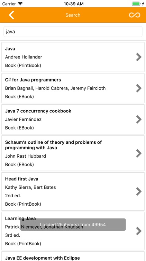Tap the infinity logo icon
The width and height of the screenshot is (146, 261).
pos(135,15)
